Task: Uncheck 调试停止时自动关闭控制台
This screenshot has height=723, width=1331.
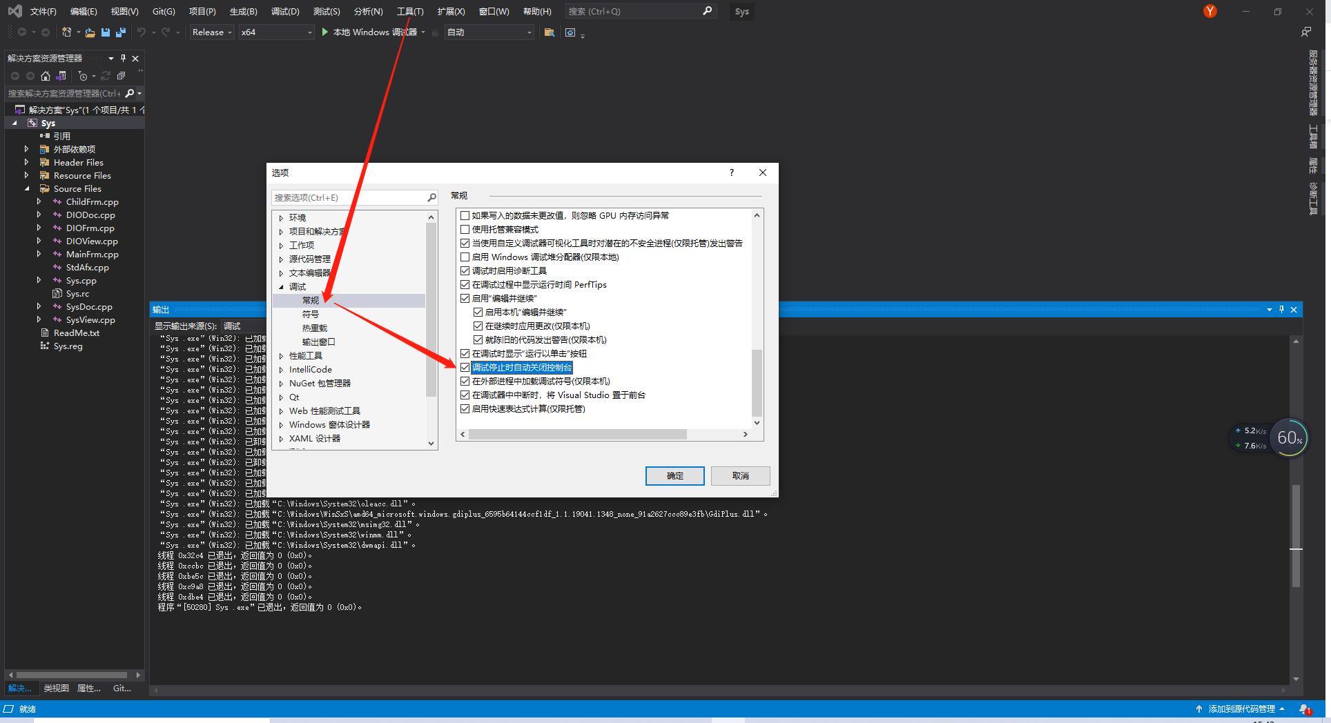Action: click(465, 367)
